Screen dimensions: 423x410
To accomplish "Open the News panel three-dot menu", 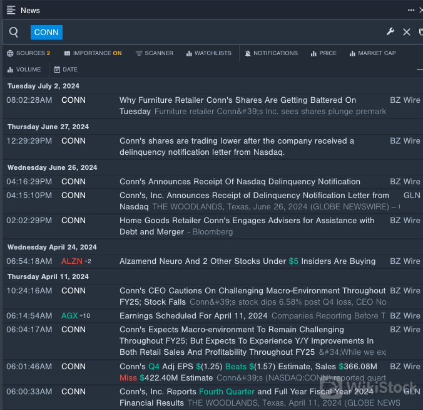I will [x=411, y=10].
